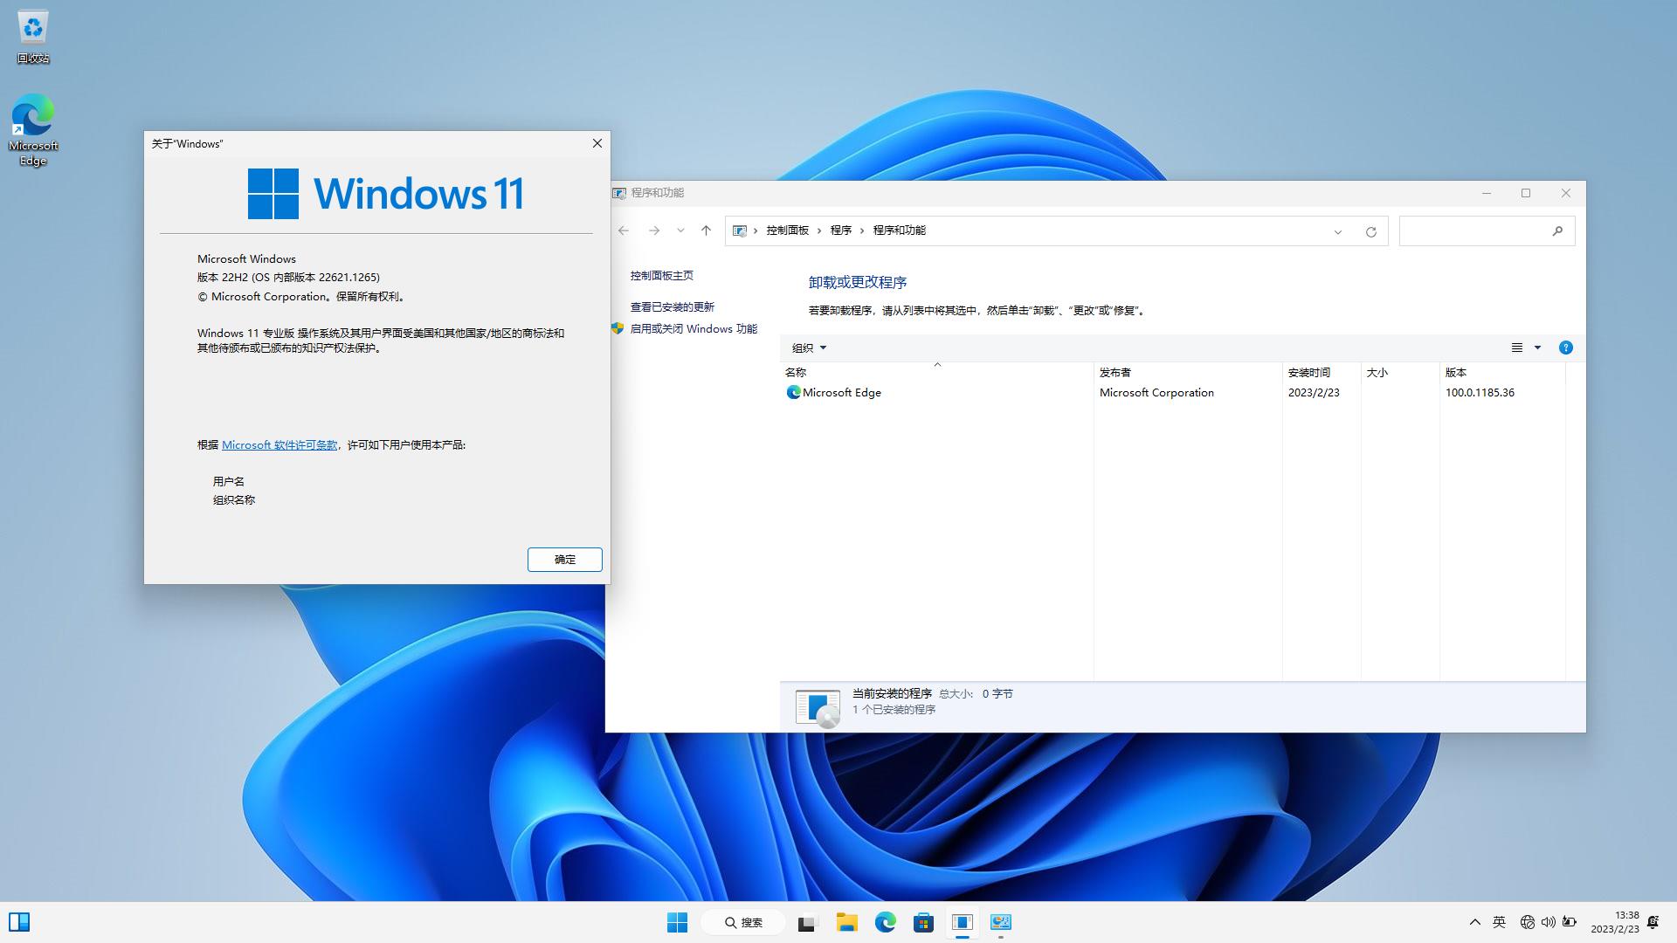
Task: Maximize the Programs and Features window
Action: coord(1526,193)
